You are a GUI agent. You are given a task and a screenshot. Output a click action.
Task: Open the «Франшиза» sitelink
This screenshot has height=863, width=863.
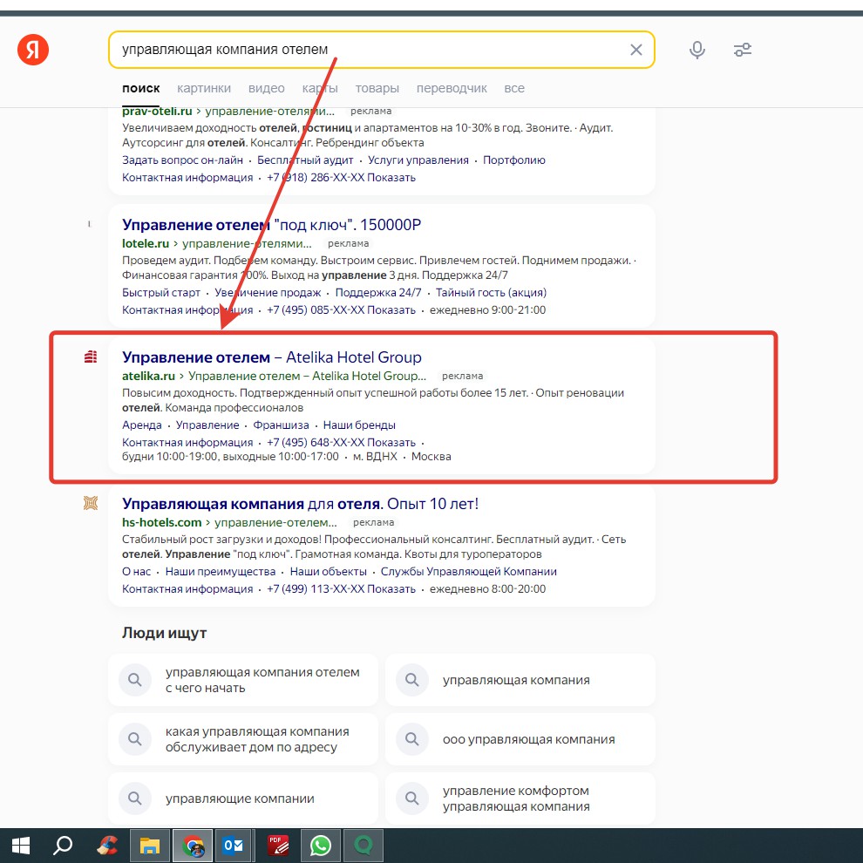(281, 425)
